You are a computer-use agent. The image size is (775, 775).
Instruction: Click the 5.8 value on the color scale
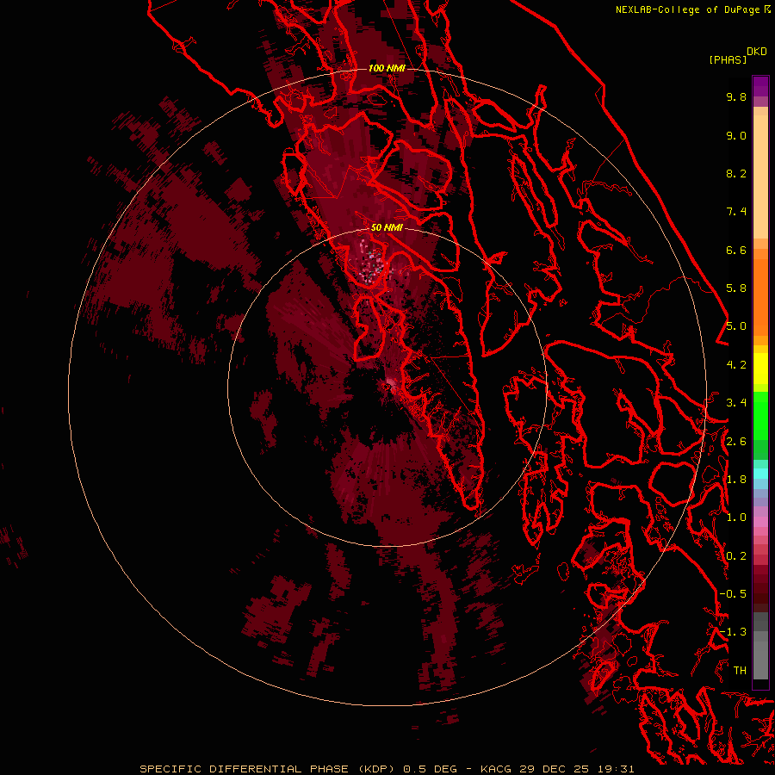[736, 288]
